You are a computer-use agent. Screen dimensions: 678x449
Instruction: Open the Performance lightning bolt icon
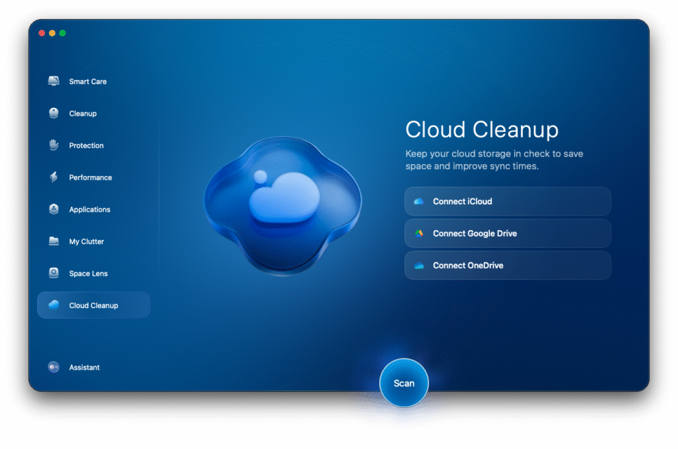coord(54,177)
